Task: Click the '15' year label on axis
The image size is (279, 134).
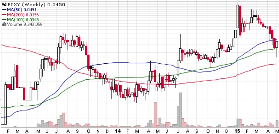Action: (237, 131)
